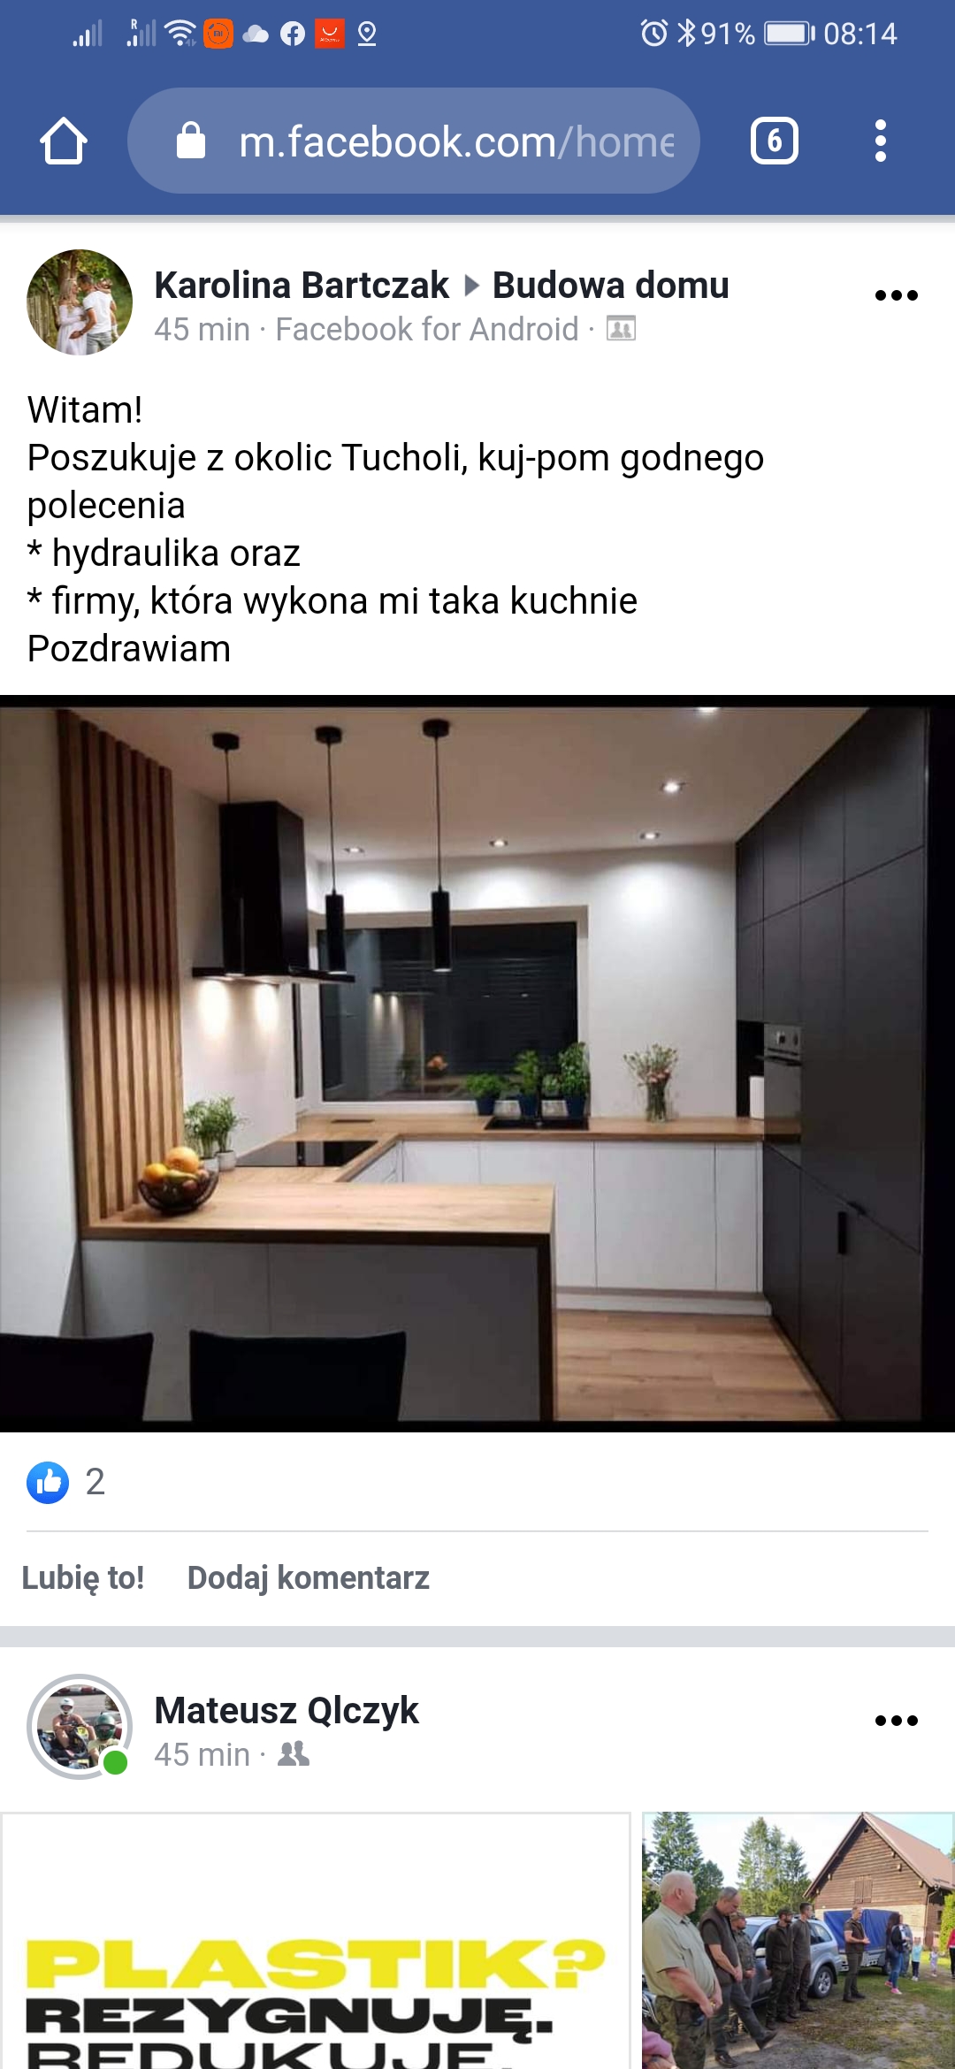
Task: Click Dodaj komentarz to add comment
Action: coord(309,1577)
